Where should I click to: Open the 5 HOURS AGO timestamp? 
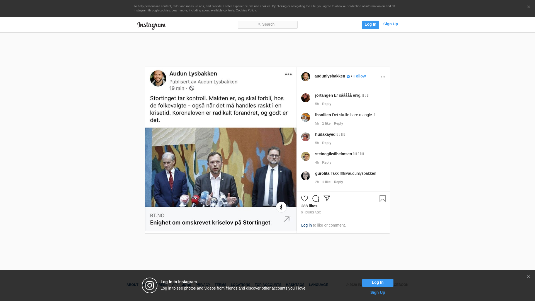coord(311,213)
